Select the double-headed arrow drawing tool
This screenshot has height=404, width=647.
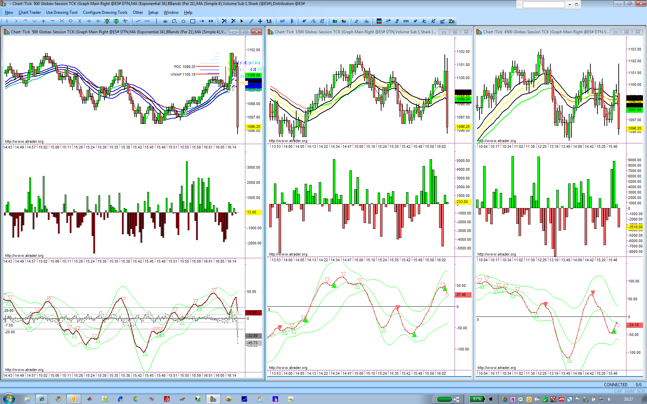pos(211,21)
